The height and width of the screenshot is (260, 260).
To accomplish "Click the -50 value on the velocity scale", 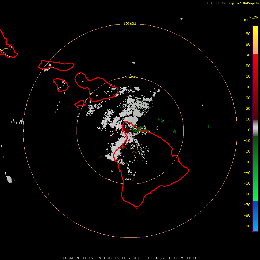I will (x=247, y=183).
